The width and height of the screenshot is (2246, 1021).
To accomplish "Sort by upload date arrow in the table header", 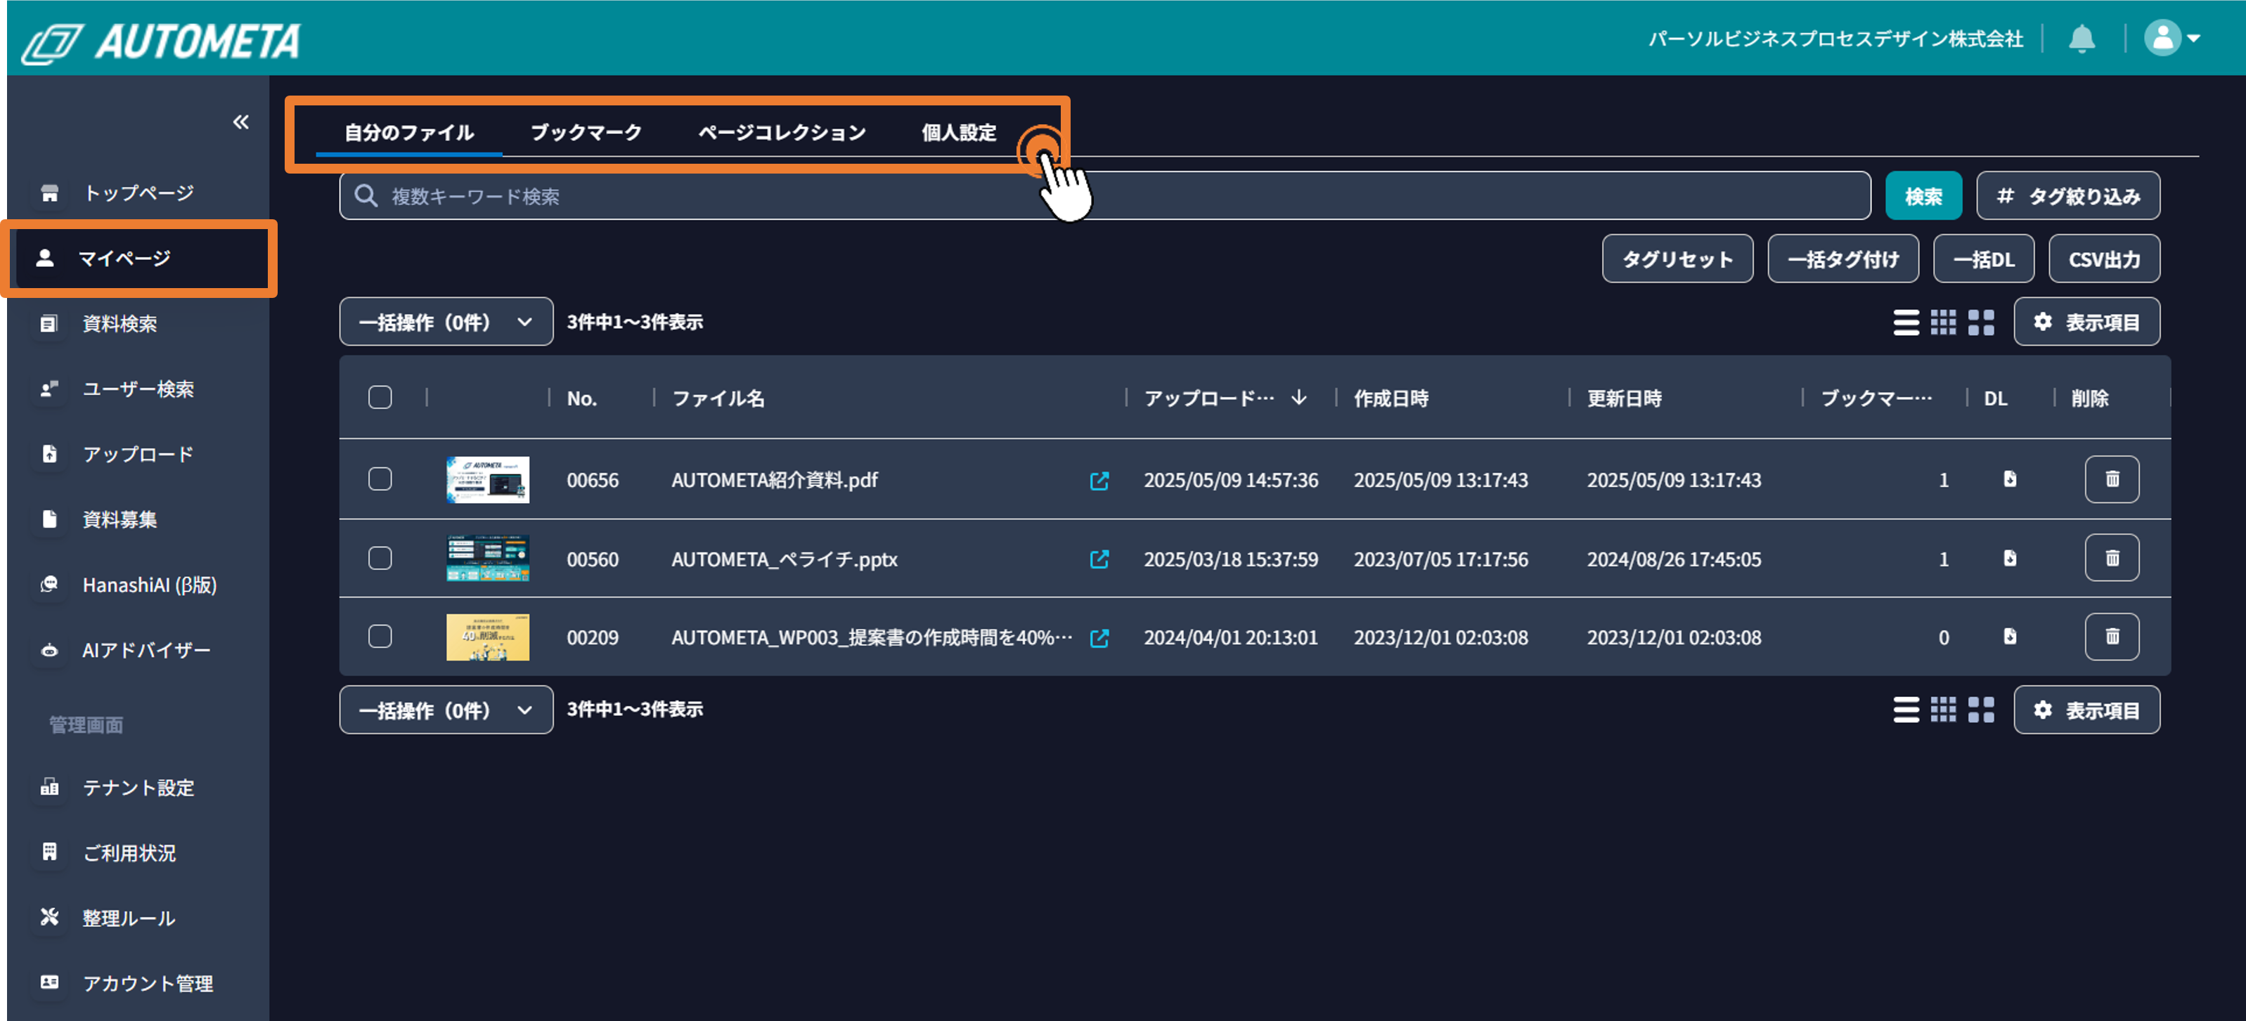I will (x=1299, y=398).
